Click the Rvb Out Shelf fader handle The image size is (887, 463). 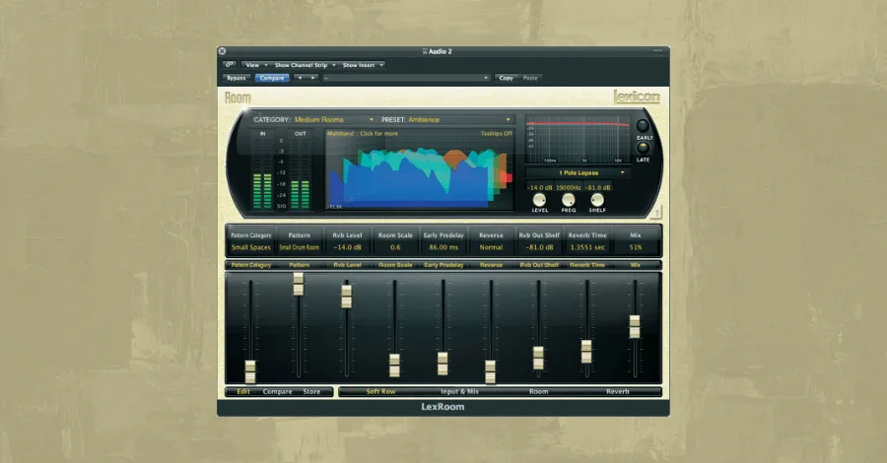[x=538, y=359]
